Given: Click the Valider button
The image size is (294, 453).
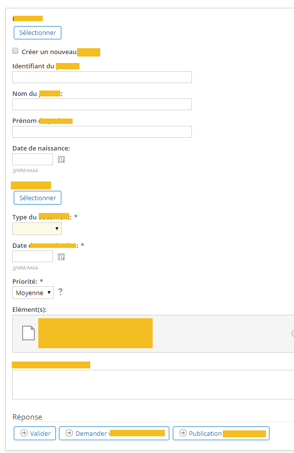Looking at the screenshot, I should point(35,433).
